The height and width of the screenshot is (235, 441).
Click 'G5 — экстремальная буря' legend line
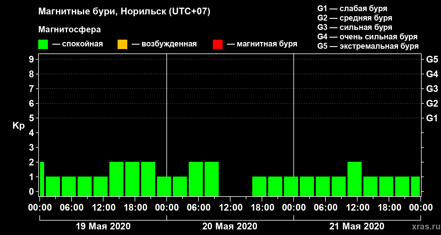[368, 46]
